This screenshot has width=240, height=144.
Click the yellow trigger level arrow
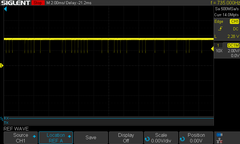[x=212, y=49]
